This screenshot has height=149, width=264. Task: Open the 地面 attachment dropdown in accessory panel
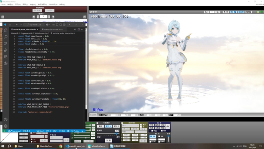click(128, 132)
